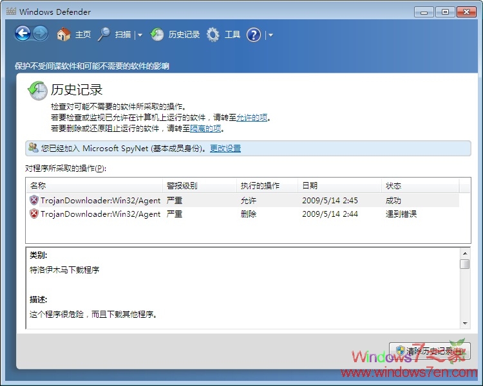This screenshot has height=386, width=483.
Task: Click the 2009/5/14 2:45 date cell
Action: (330, 200)
